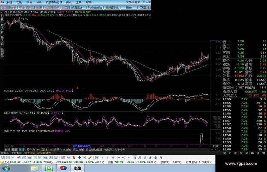The width and height of the screenshot is (267, 172).
Task: Select the 年 yearly period
Action: 161,158
